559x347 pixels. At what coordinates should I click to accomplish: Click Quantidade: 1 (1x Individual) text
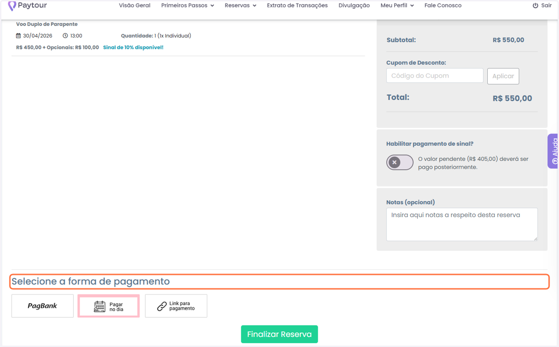pyautogui.click(x=156, y=36)
